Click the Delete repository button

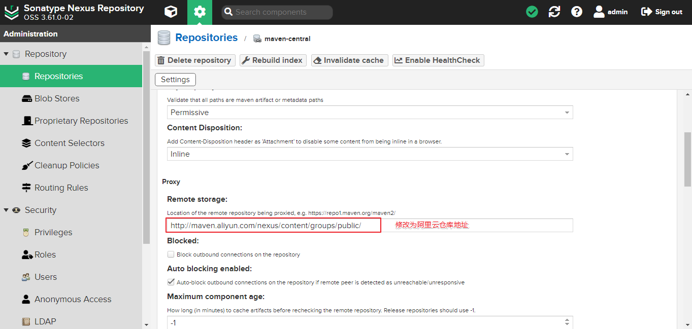195,60
